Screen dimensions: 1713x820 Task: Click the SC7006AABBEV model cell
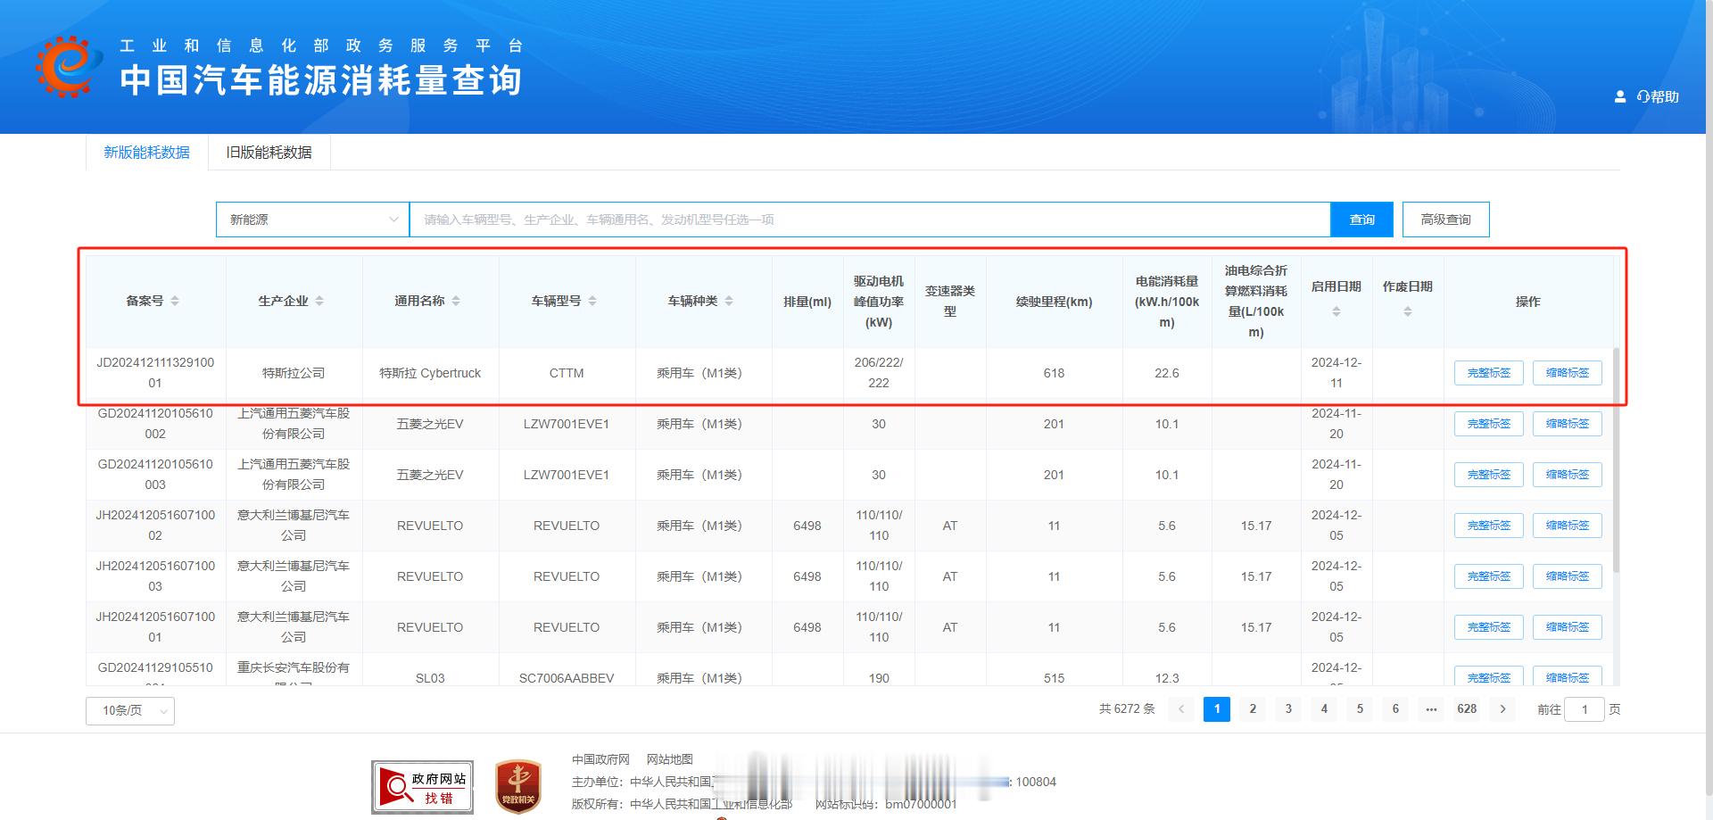567,678
